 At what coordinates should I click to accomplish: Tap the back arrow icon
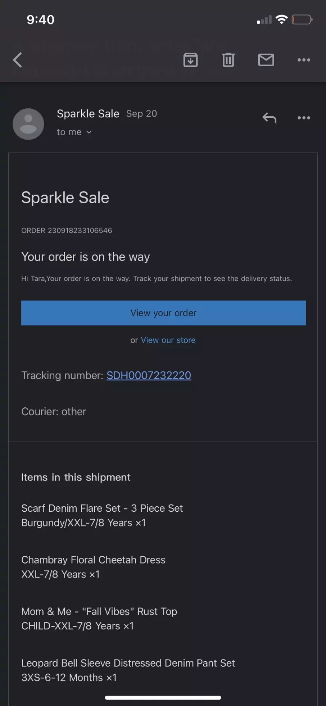tap(17, 60)
